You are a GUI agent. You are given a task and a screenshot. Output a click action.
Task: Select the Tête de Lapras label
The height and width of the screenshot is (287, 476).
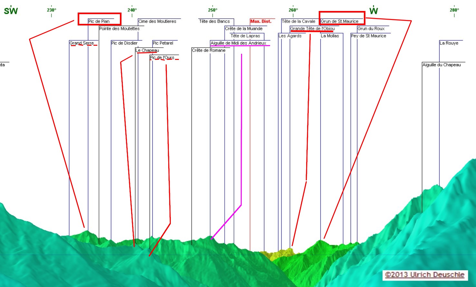point(245,36)
